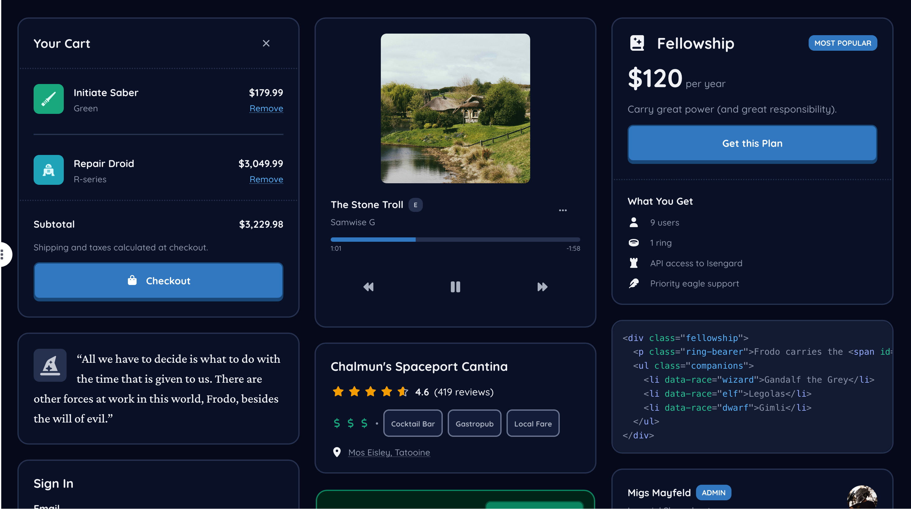Image resolution: width=911 pixels, height=509 pixels.
Task: Click the first rating star
Action: click(338, 392)
